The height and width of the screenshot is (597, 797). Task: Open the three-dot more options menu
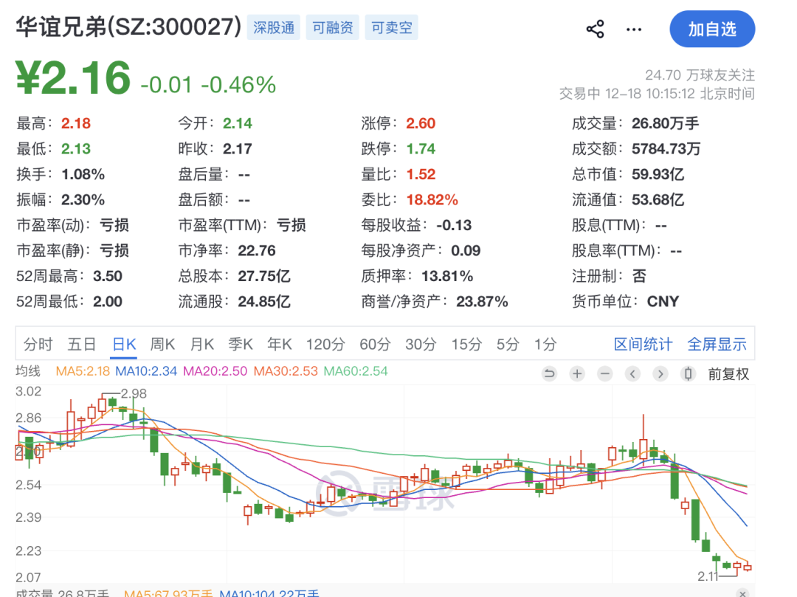(x=634, y=30)
